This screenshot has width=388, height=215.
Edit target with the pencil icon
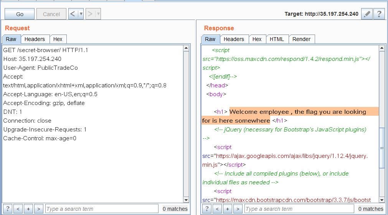click(x=367, y=14)
